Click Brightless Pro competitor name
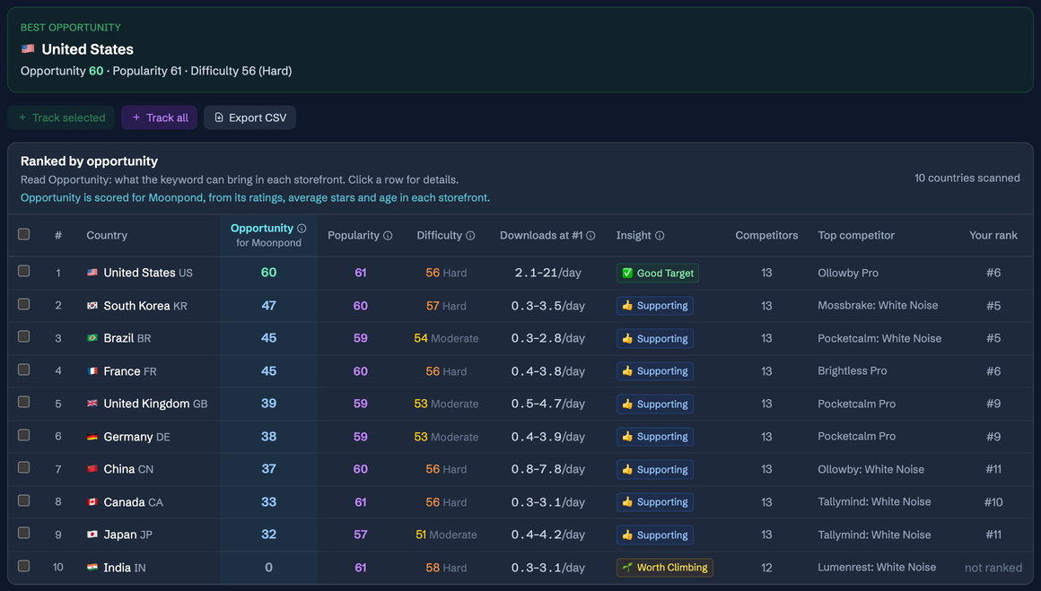Viewport: 1041px width, 591px height. (x=853, y=370)
